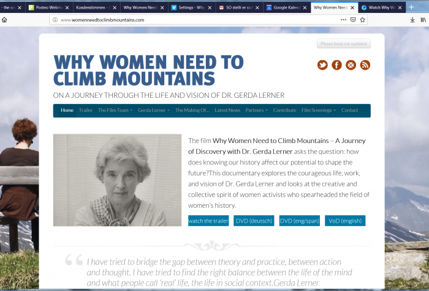Show site information icon in address bar
The height and width of the screenshot is (291, 429).
[x=55, y=20]
